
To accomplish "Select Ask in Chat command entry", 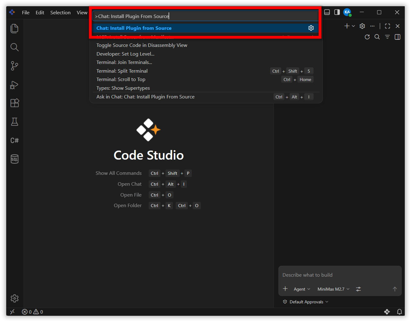I will click(x=205, y=97).
